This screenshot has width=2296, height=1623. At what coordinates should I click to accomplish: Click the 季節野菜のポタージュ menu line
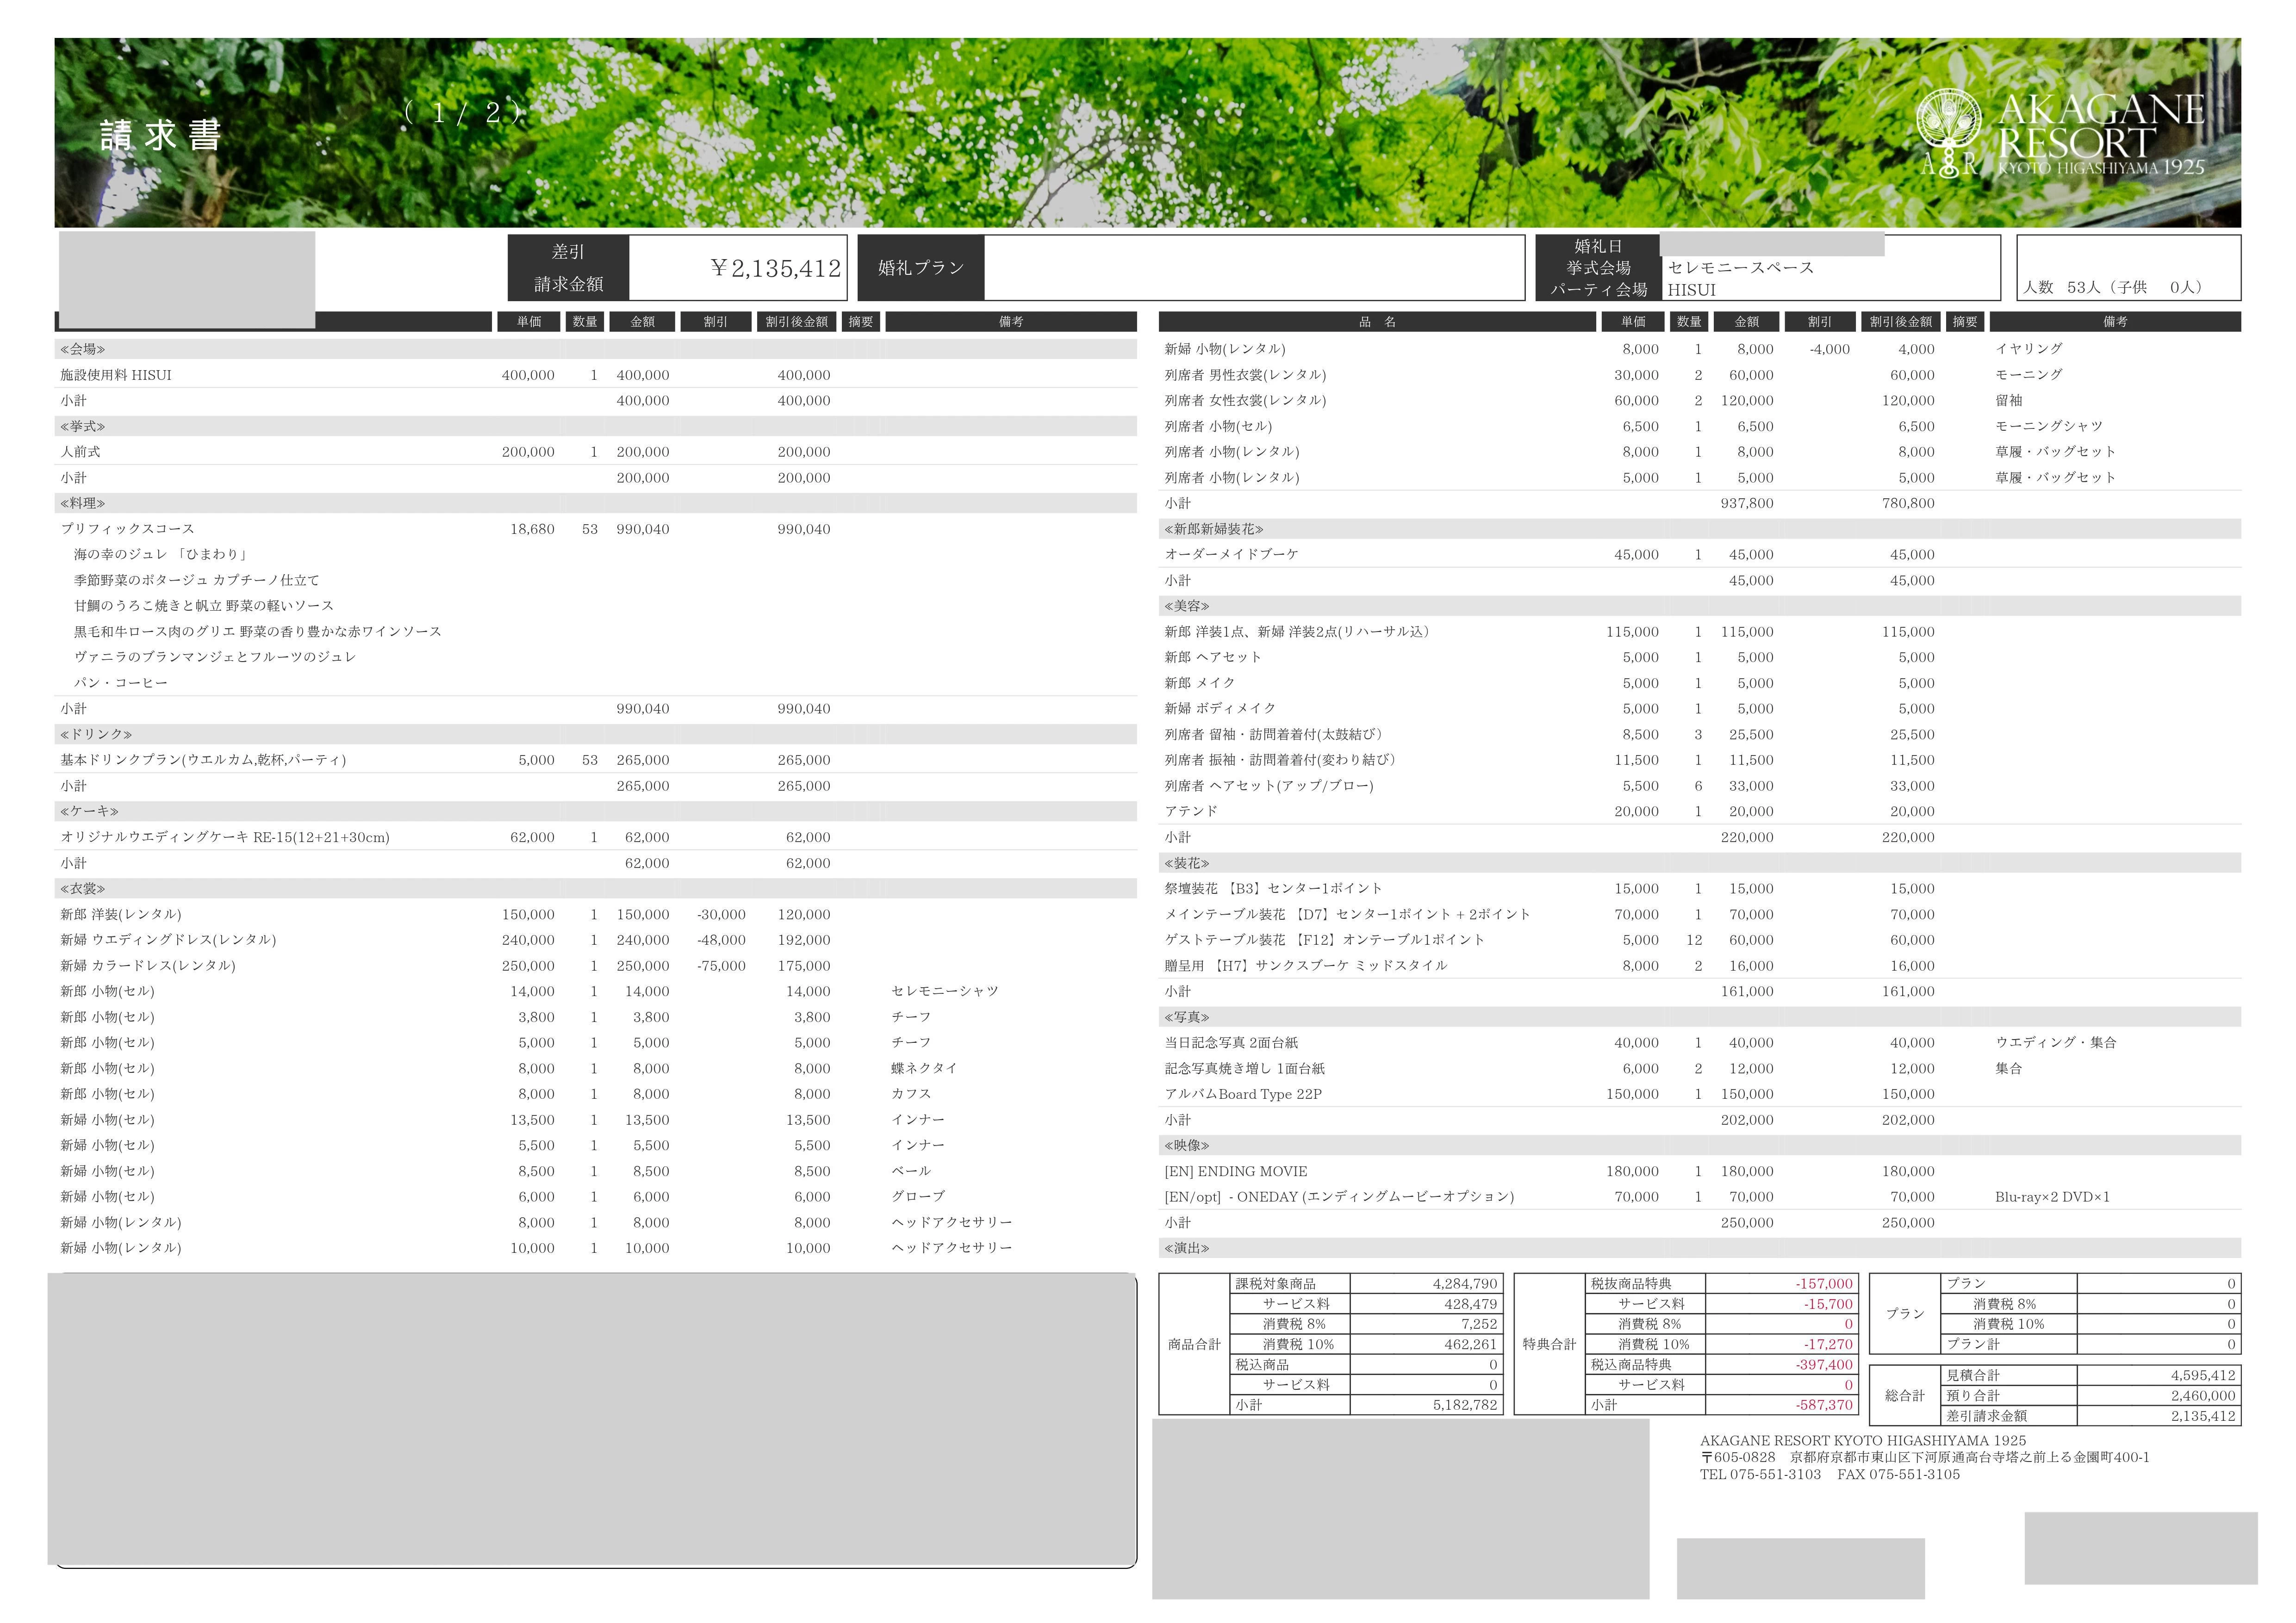(197, 580)
